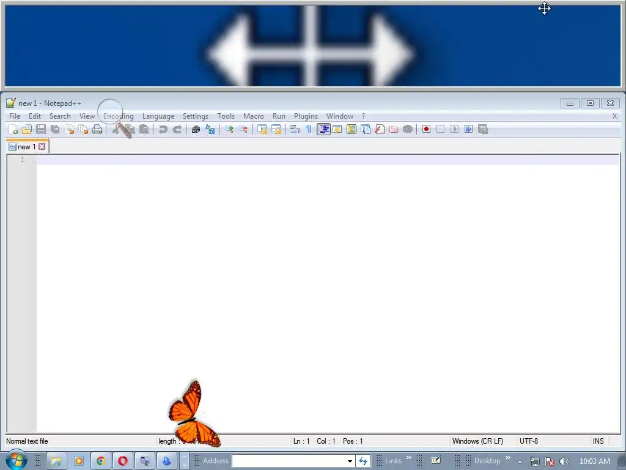Open the Settings menu
This screenshot has width=626, height=470.
[196, 116]
